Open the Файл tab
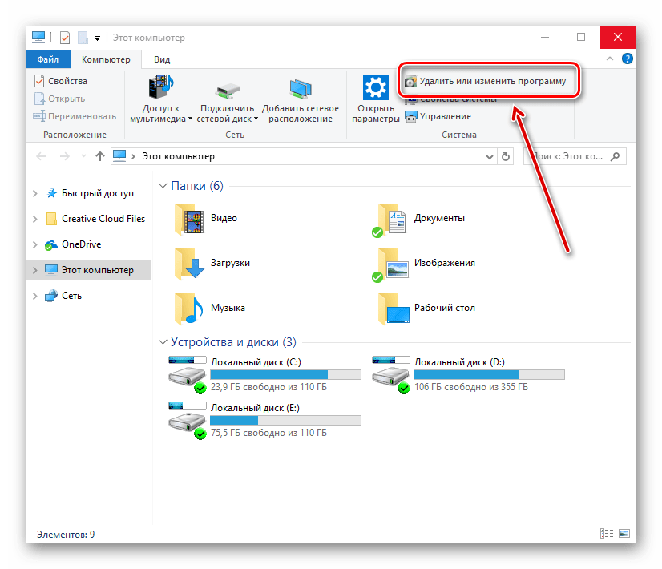The image size is (662, 569). coord(48,59)
